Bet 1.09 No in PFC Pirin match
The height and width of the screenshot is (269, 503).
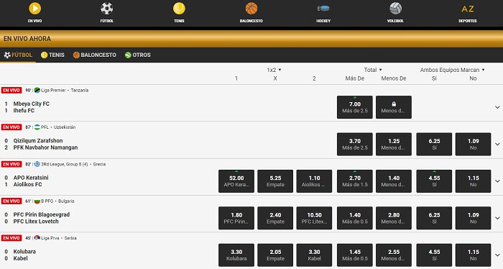click(x=473, y=218)
